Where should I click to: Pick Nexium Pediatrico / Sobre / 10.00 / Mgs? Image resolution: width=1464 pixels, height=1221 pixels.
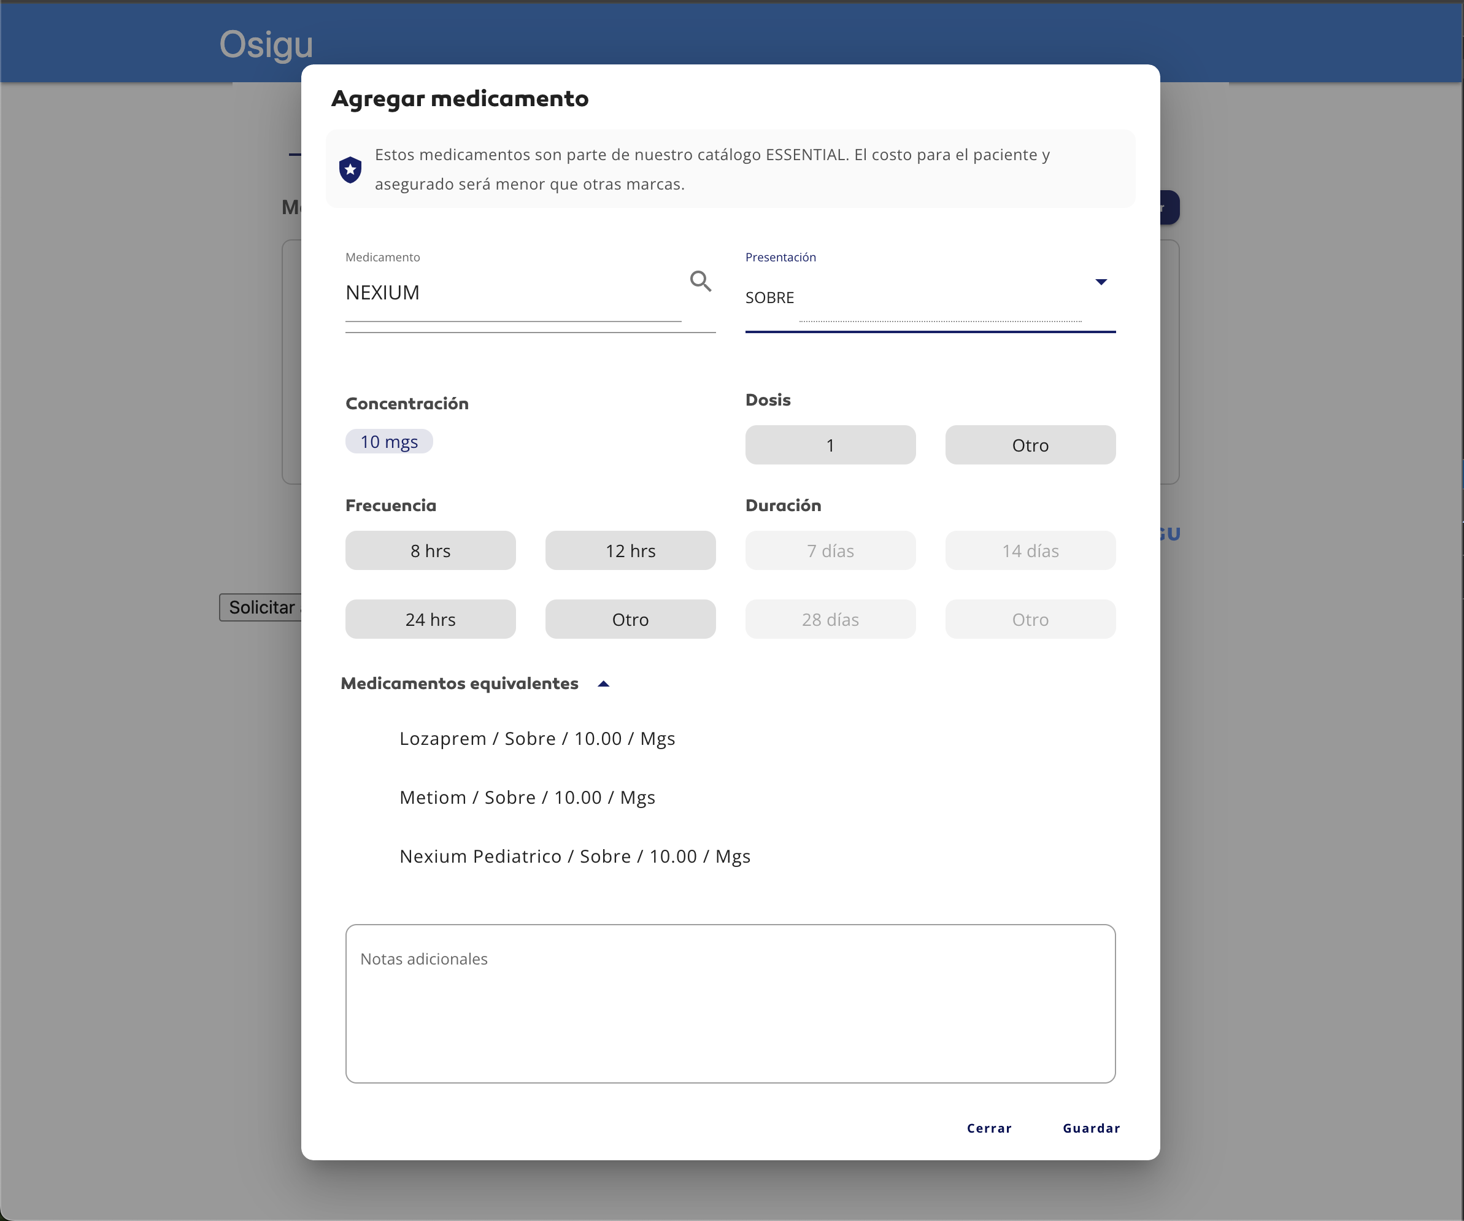pyautogui.click(x=574, y=857)
